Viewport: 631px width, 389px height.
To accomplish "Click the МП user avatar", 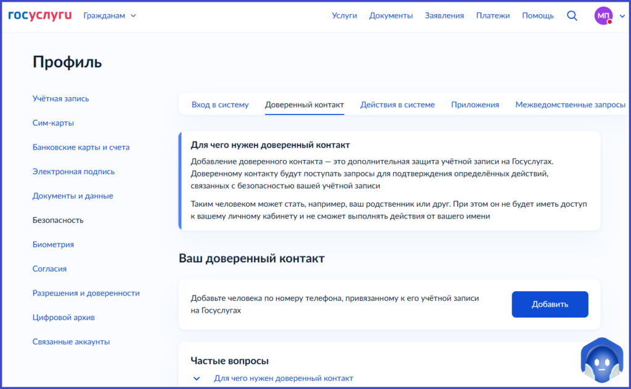I will pyautogui.click(x=603, y=16).
